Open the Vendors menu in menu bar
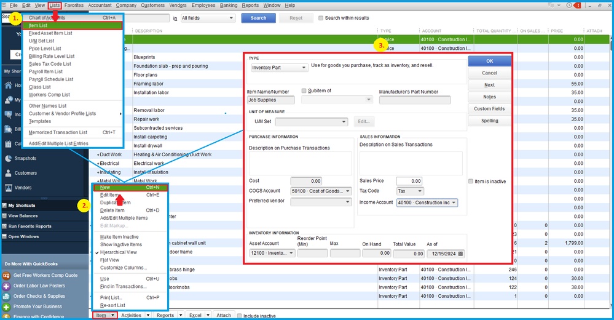 (x=178, y=6)
